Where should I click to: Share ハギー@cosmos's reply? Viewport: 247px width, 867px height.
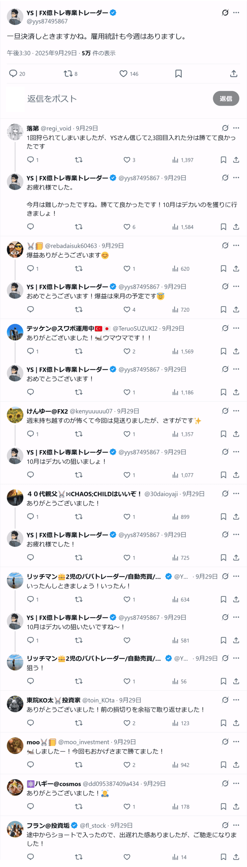click(x=236, y=806)
